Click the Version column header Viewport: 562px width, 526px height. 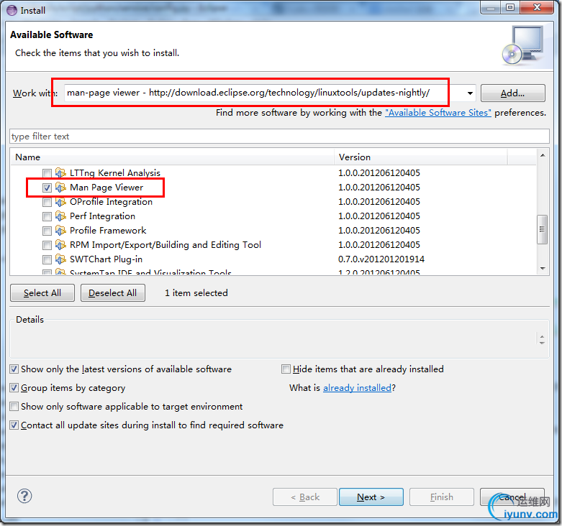pyautogui.click(x=421, y=157)
